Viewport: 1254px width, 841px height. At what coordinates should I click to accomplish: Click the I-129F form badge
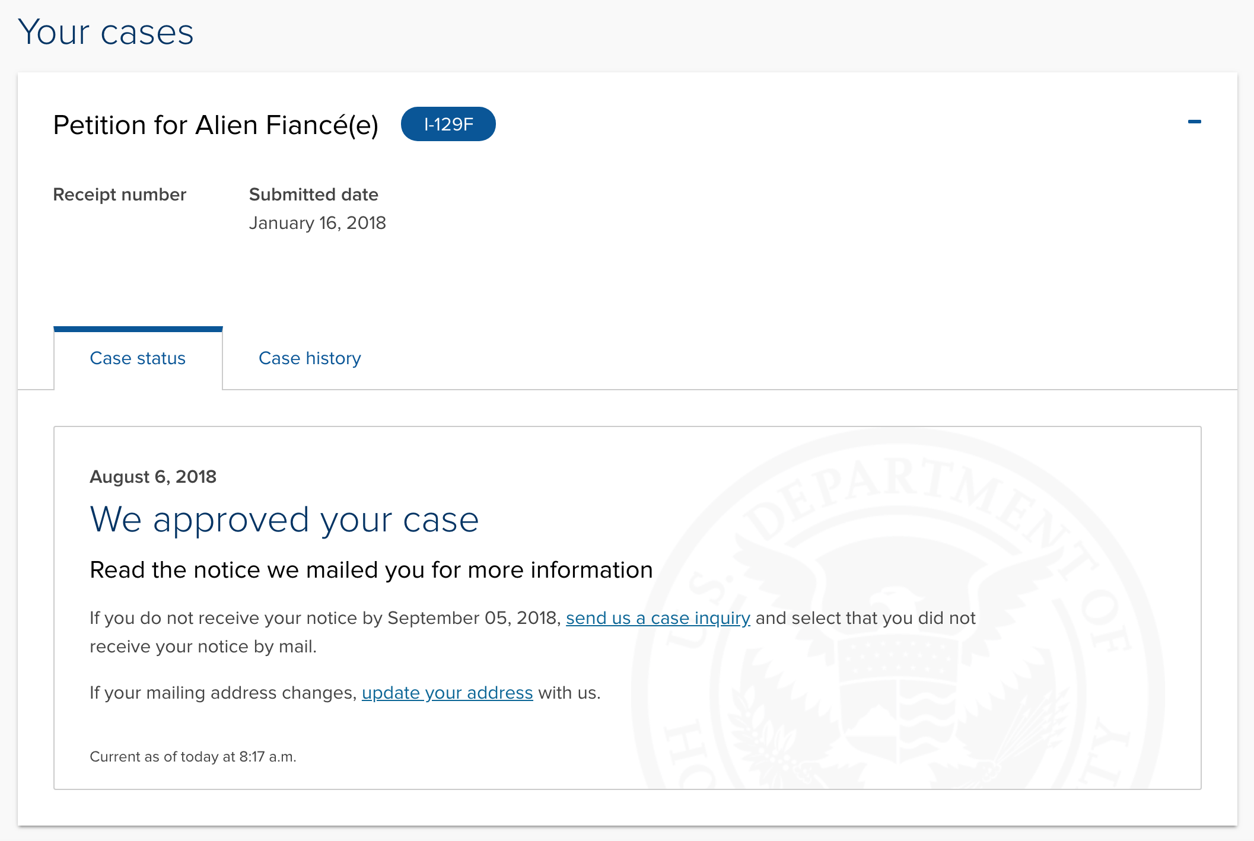[448, 124]
